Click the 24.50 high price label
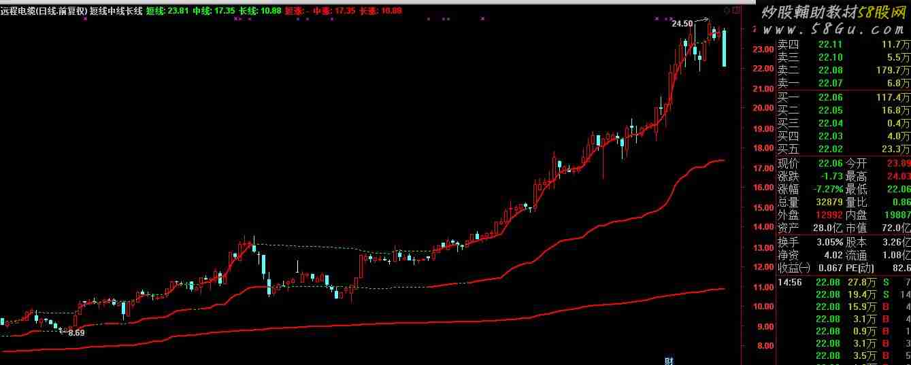Viewport: 911px width, 365px height. point(682,23)
